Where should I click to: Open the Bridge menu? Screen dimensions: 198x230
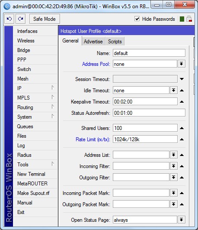tap(35, 50)
